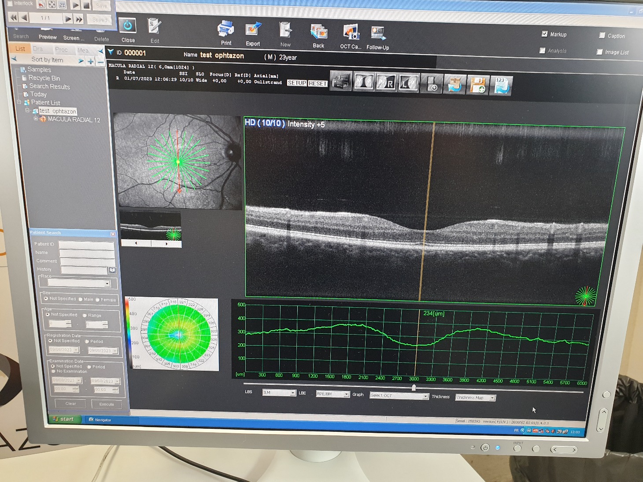Open the LBS ILM dropdown
643x482 pixels.
(x=279, y=392)
